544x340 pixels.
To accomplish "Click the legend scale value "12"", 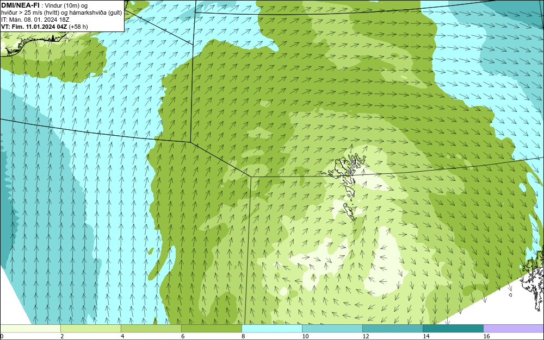I will (366, 336).
